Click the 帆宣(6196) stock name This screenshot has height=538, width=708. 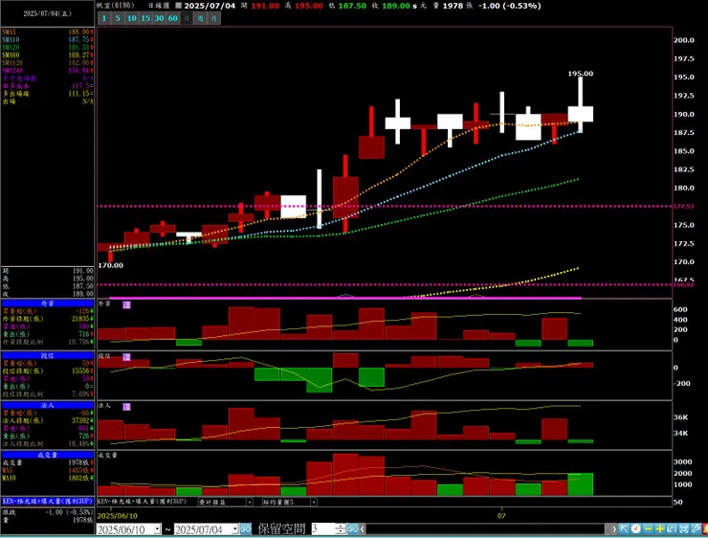coord(116,6)
